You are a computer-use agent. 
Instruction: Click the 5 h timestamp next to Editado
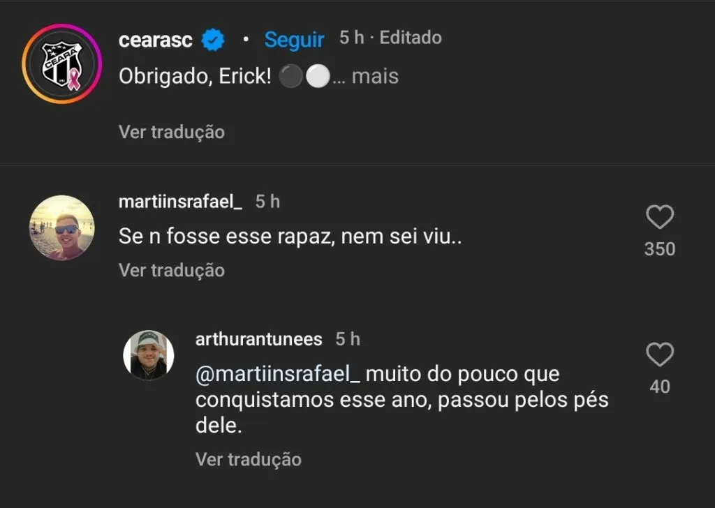(x=351, y=38)
